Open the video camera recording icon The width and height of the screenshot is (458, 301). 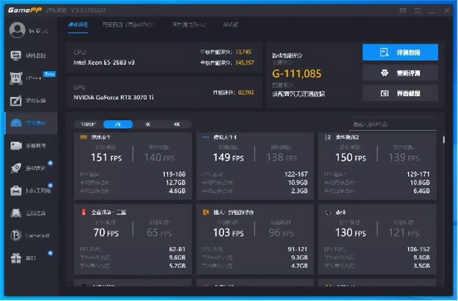(16, 145)
